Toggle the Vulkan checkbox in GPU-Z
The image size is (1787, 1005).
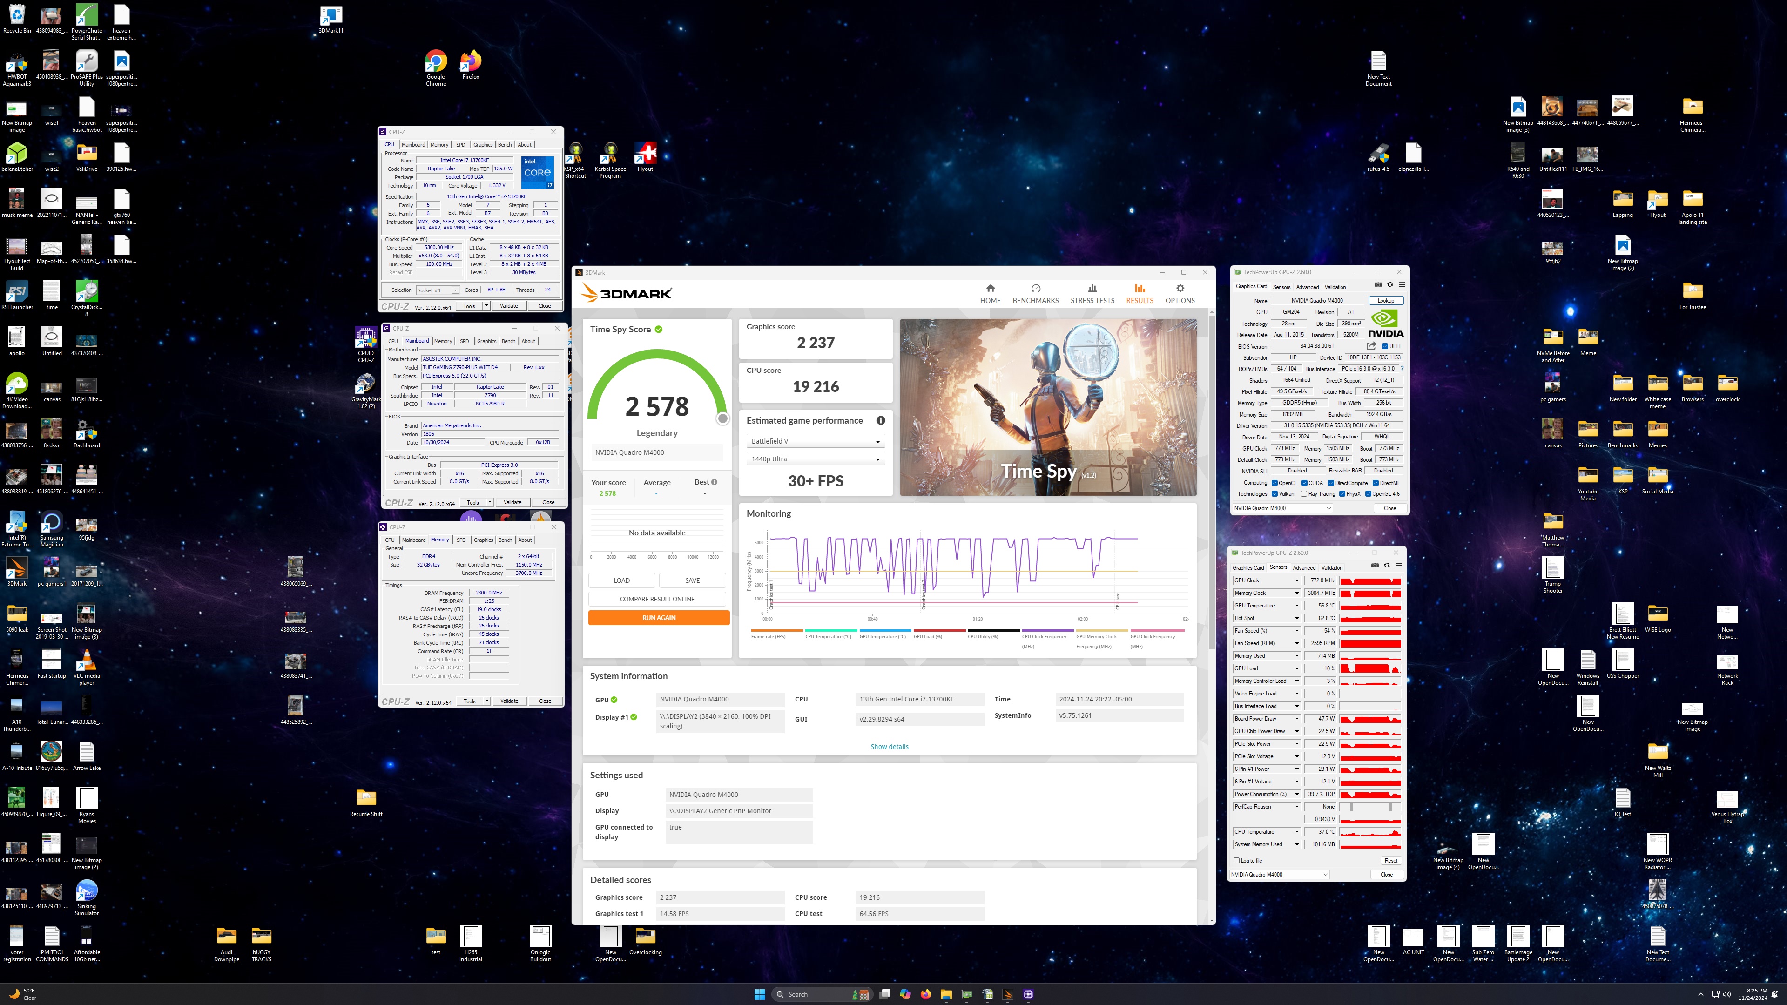[x=1275, y=494]
